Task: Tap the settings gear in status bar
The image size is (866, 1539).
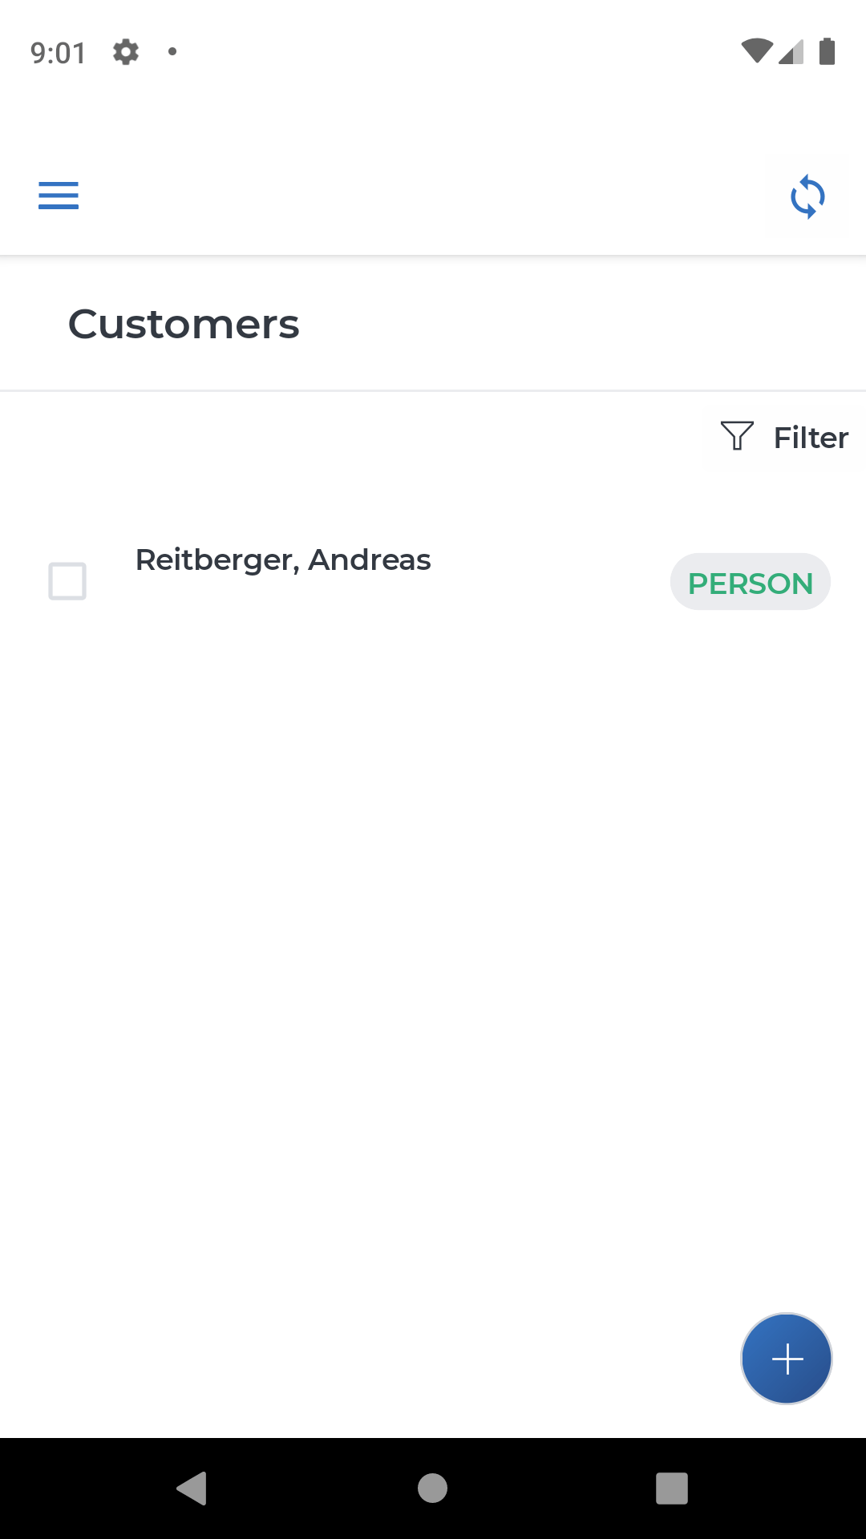Action: click(x=126, y=52)
